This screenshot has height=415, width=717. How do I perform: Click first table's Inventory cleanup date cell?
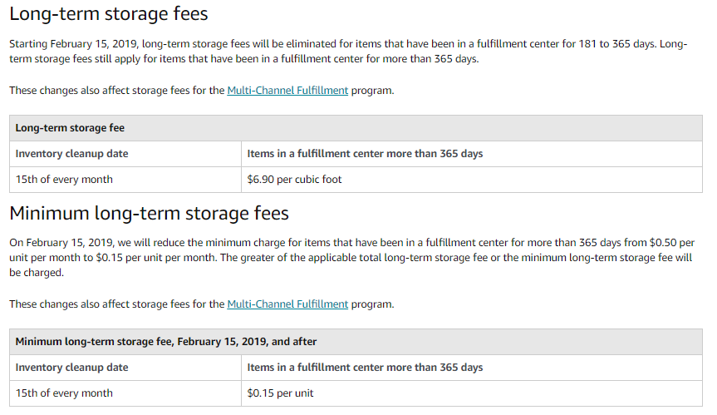point(125,154)
